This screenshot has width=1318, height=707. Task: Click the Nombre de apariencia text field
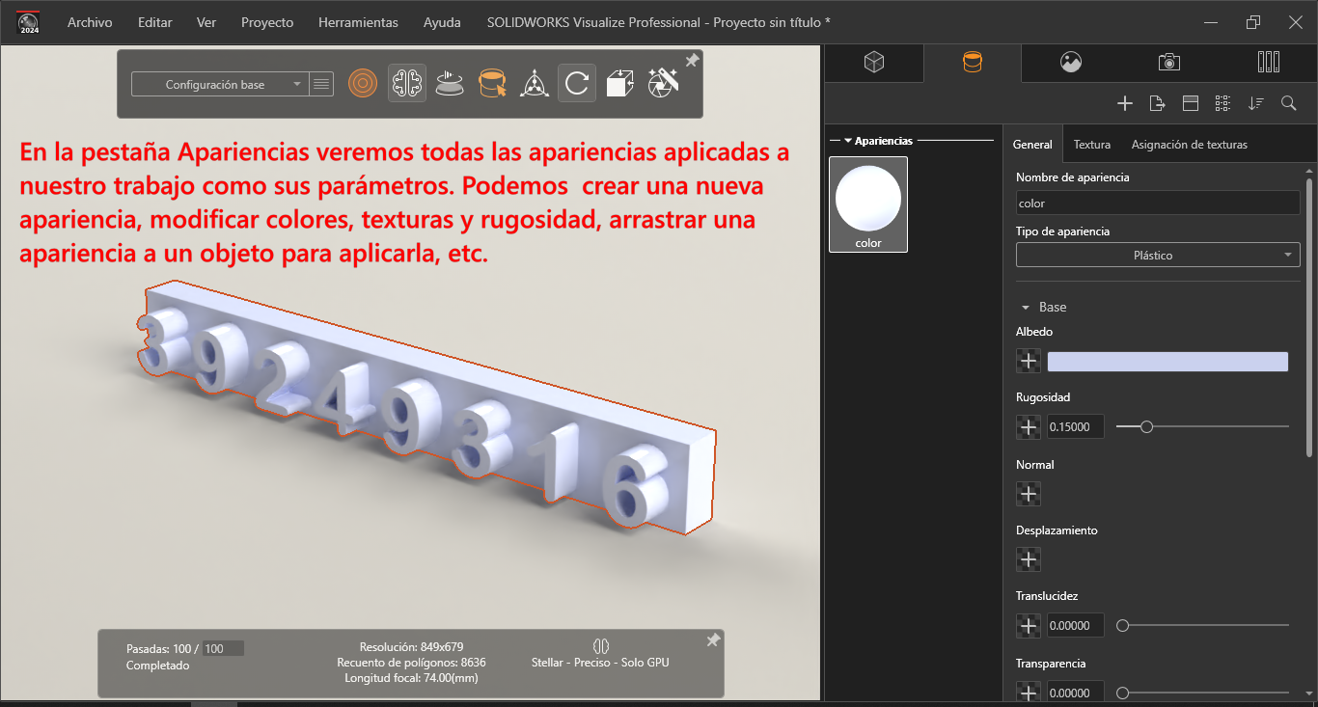coord(1158,204)
